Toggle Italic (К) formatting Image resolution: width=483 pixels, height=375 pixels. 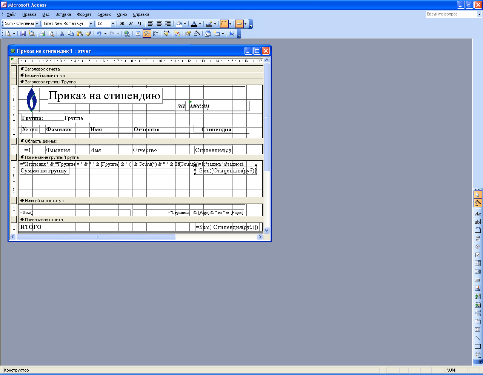tap(131, 24)
